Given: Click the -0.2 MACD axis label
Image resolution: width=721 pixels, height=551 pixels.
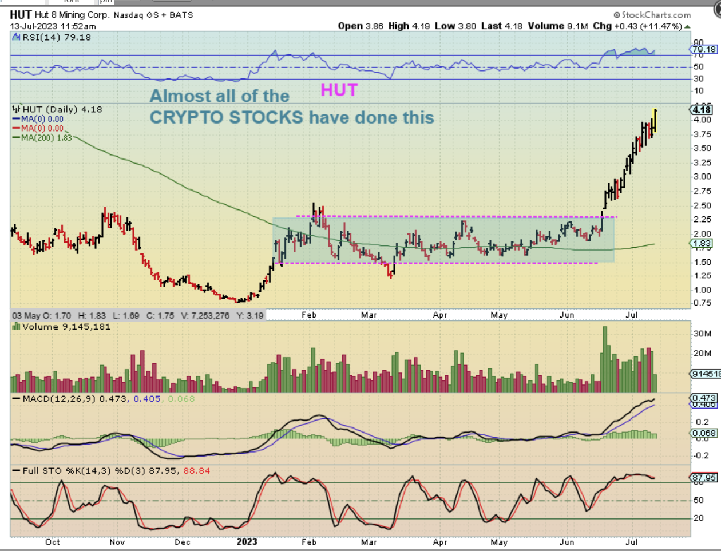Looking at the screenshot, I should [x=701, y=455].
